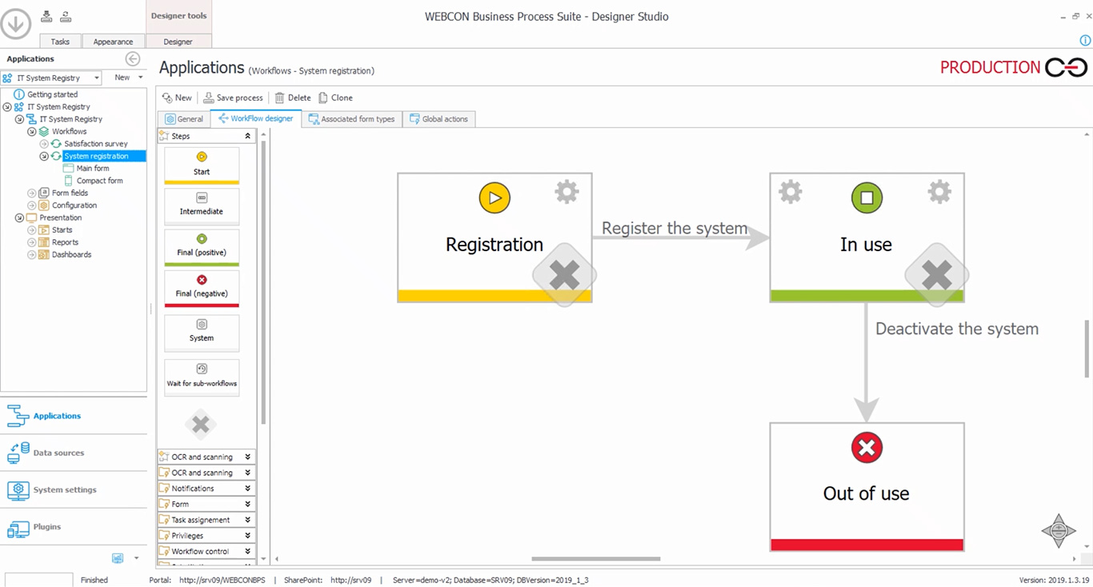Collapse the Steps palette section
The width and height of the screenshot is (1093, 587).
tap(247, 136)
